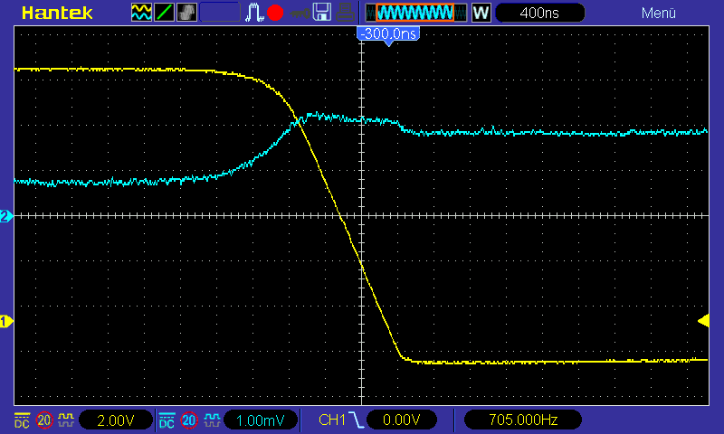
Task: Click the printer icon in top bar
Action: [345, 13]
